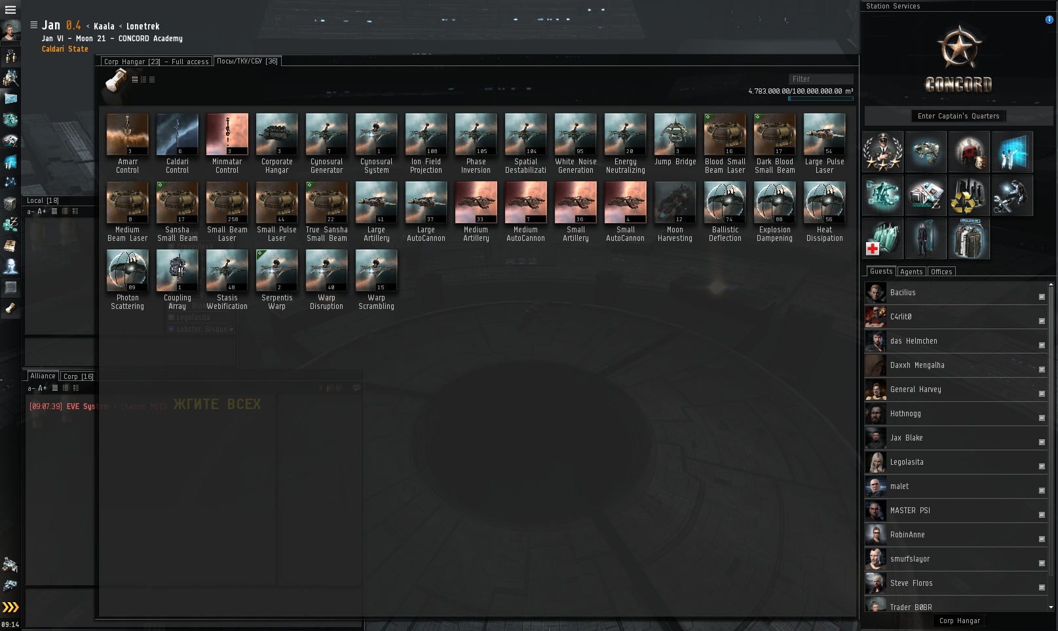Open the Repair Shop wrench icon
The image size is (1058, 631).
point(1012,195)
